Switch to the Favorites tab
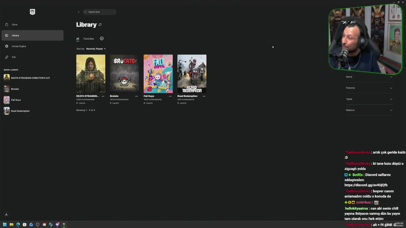Viewport: 406px width, 228px height. (88, 39)
